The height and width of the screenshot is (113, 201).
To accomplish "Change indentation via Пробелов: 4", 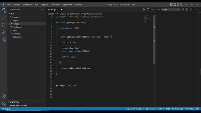I will tap(151, 109).
